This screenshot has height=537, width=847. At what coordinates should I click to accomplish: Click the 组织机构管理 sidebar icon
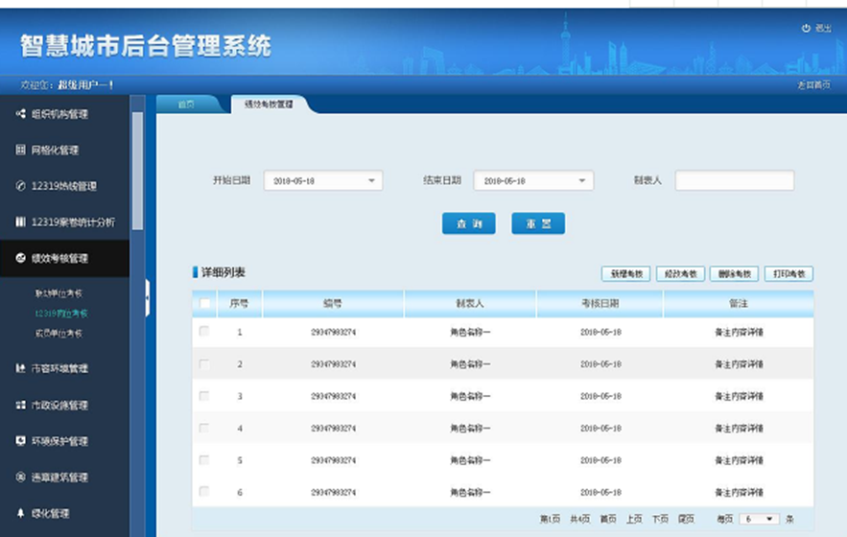tap(20, 114)
